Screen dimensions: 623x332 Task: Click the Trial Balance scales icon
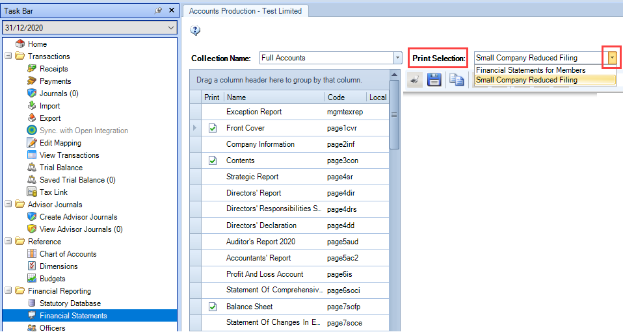pyautogui.click(x=32, y=167)
